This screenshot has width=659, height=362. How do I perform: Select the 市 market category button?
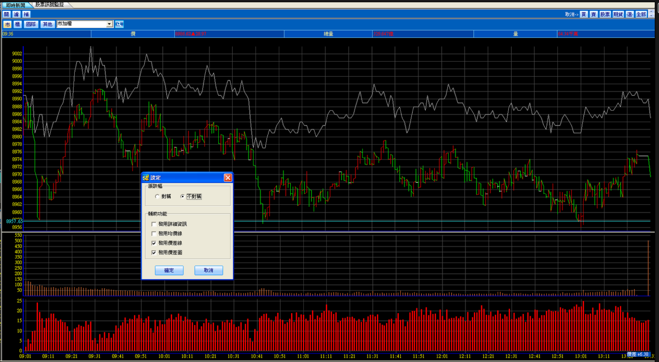pos(7,24)
